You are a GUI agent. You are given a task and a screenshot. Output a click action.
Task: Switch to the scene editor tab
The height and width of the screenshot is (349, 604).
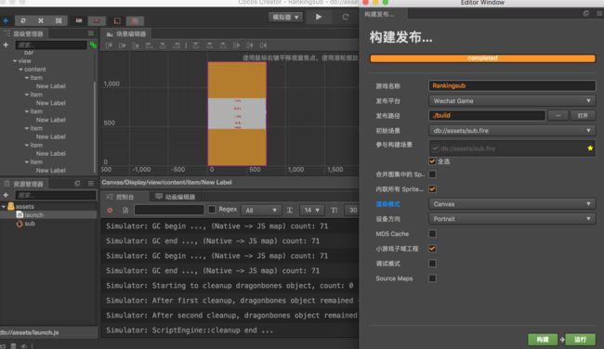(126, 33)
